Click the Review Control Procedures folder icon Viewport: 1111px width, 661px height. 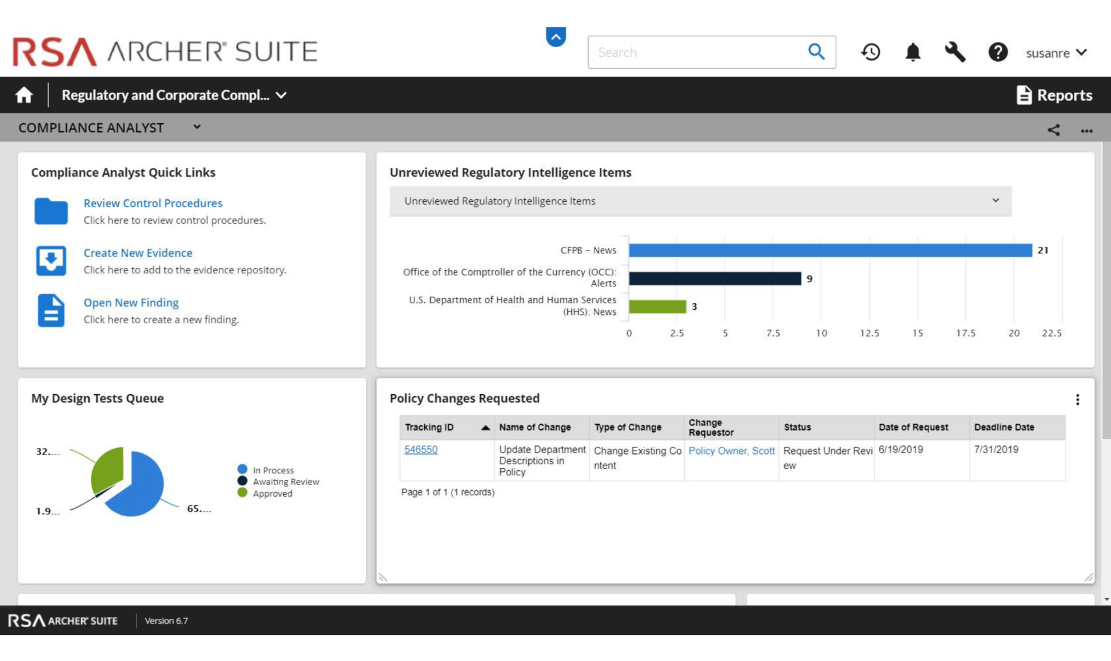pyautogui.click(x=51, y=211)
